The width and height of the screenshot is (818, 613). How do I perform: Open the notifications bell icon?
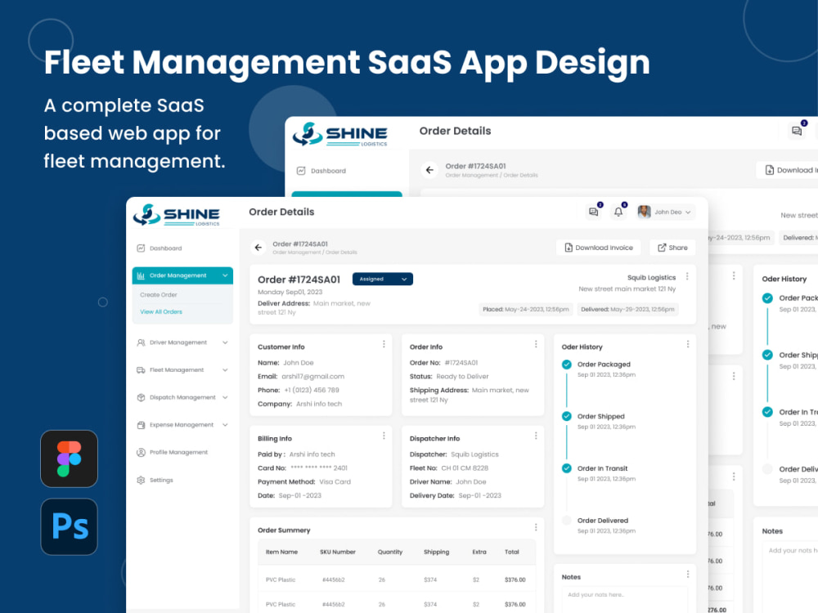point(618,212)
